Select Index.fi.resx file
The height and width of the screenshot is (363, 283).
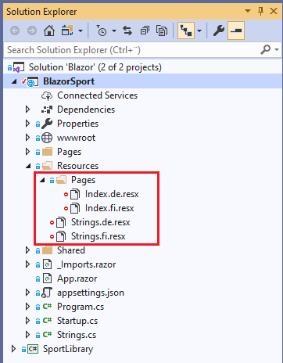click(x=109, y=208)
